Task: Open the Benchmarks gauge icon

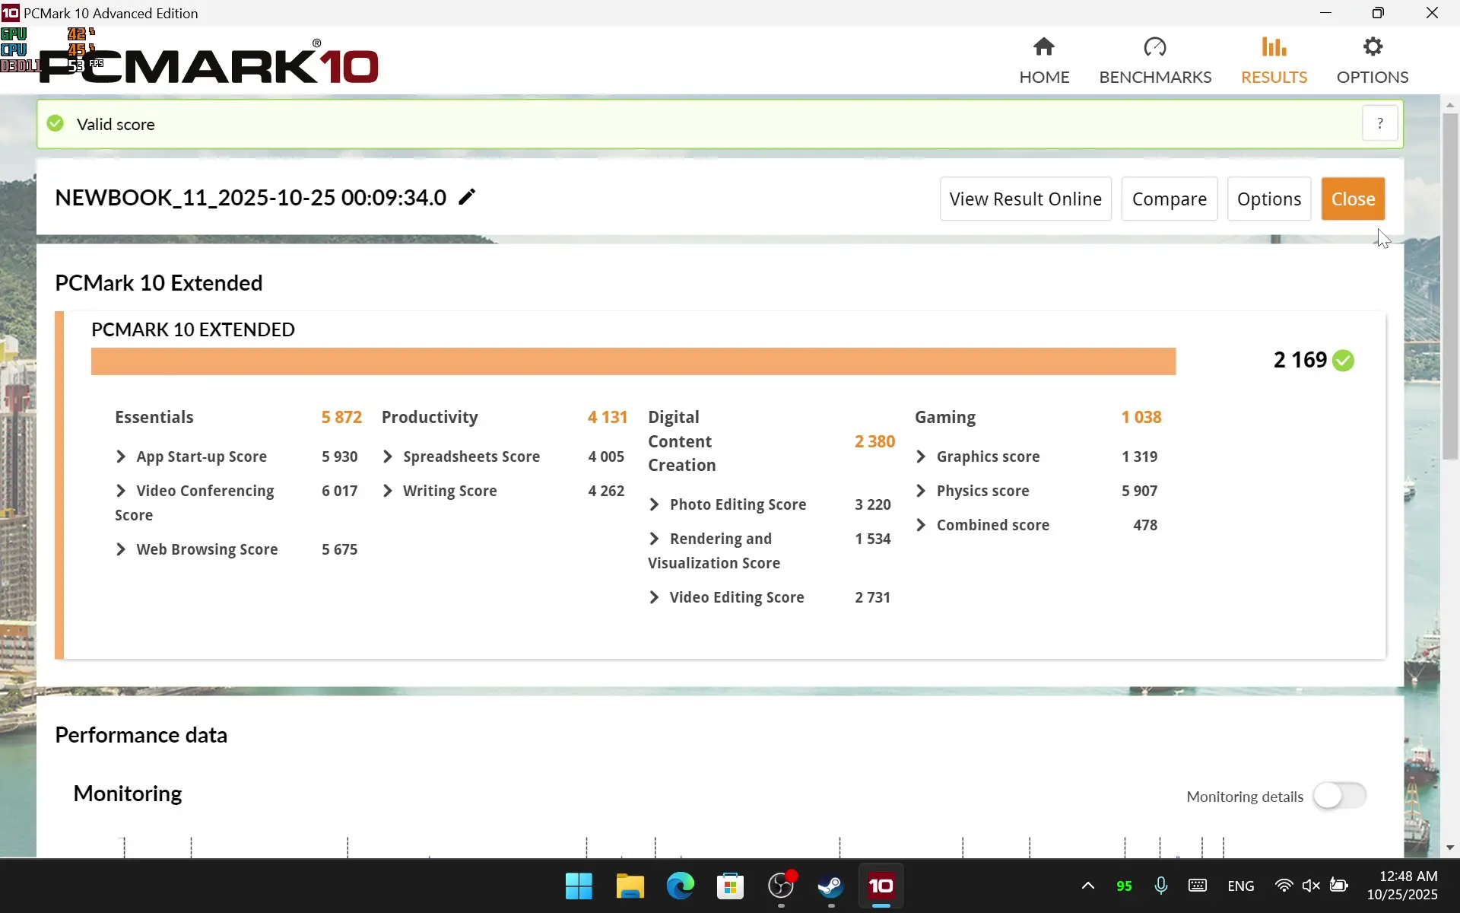Action: (x=1154, y=48)
